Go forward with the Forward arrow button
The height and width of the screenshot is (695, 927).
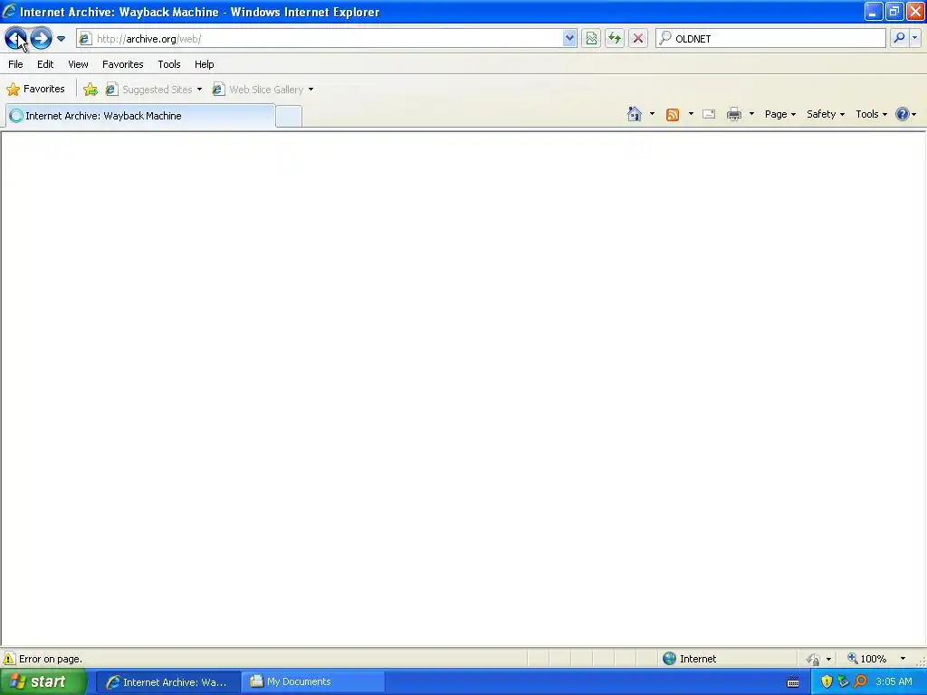(41, 38)
